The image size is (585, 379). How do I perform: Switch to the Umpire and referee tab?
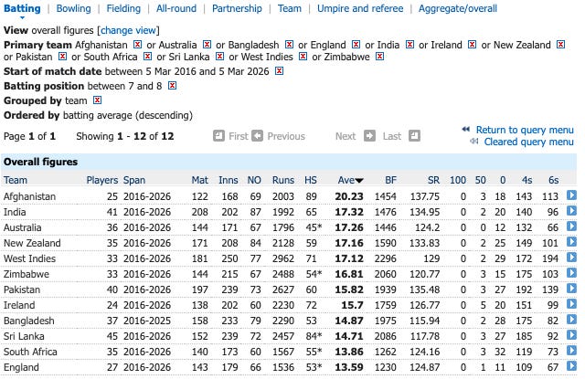pos(360,8)
